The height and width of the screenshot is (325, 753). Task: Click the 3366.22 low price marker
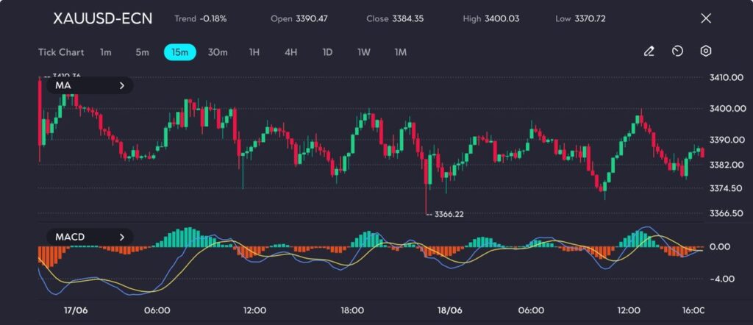click(449, 214)
